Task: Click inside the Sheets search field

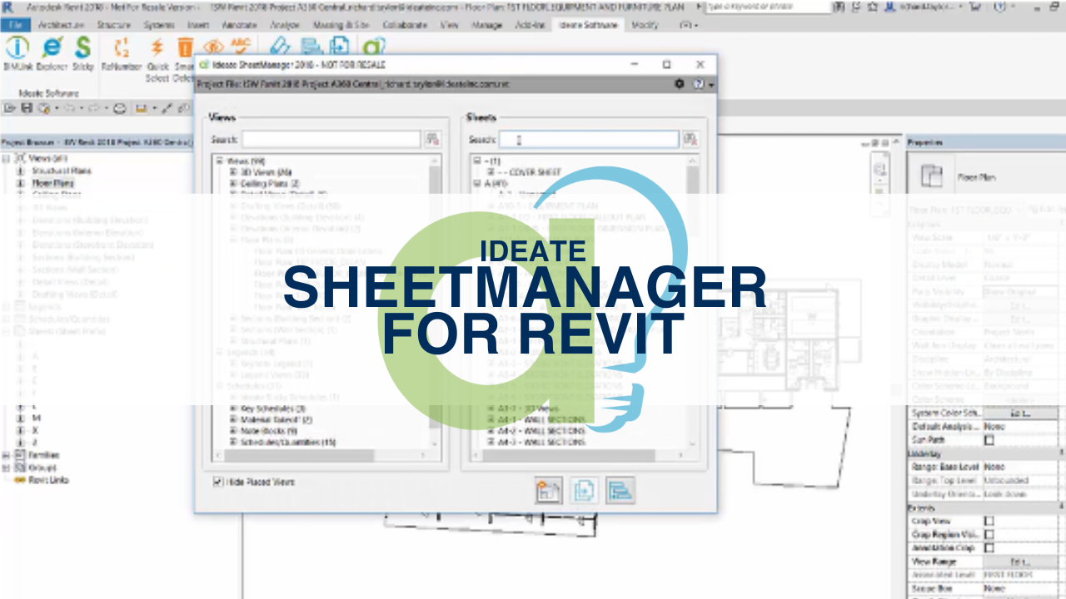Action: 587,139
